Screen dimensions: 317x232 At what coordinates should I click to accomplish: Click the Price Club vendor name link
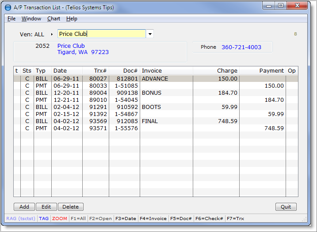point(71,46)
